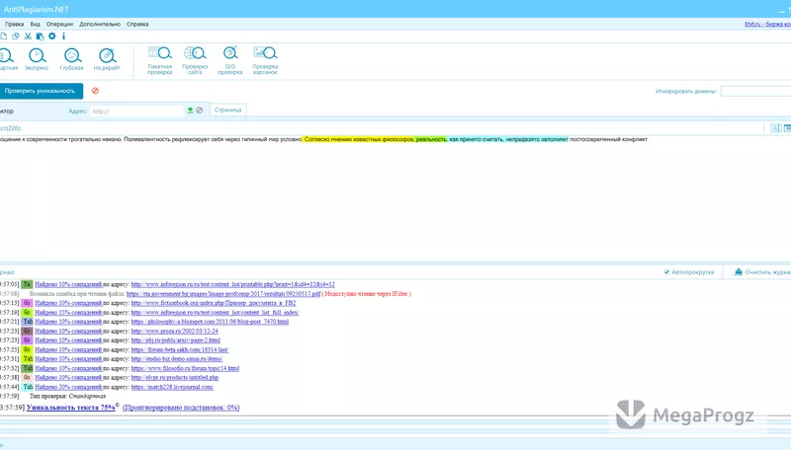Open the Дополнительно menu

point(100,24)
